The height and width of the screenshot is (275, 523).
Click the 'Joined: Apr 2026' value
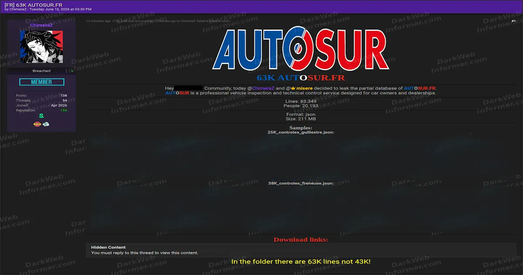[59, 106]
